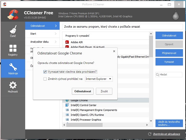Click the Adobe AIR program icon
The height and width of the screenshot is (140, 186).
coord(67,42)
